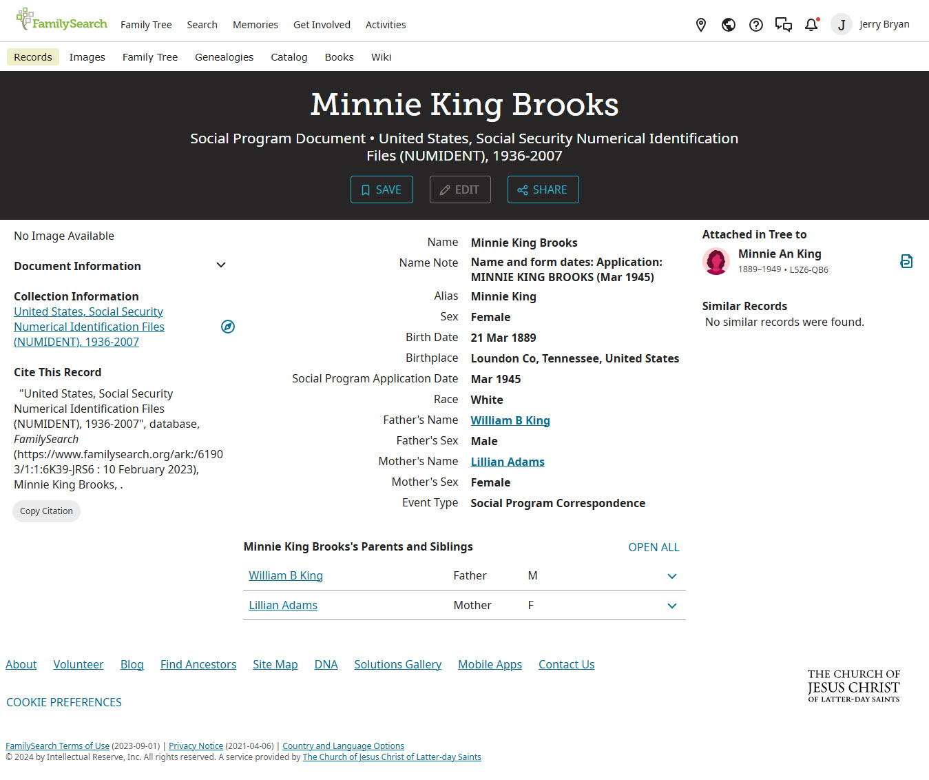Open the globe language icon

pyautogui.click(x=729, y=25)
